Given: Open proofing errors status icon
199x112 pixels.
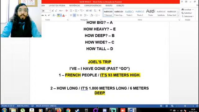Looking at the screenshot, I should [32, 106].
